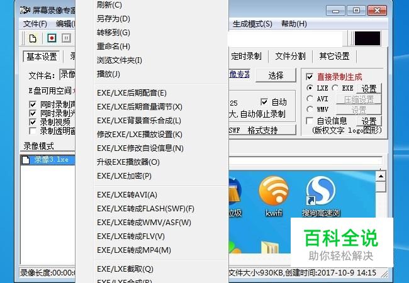Click the SWF 格式支持 button
The width and height of the screenshot is (409, 283).
pos(262,130)
